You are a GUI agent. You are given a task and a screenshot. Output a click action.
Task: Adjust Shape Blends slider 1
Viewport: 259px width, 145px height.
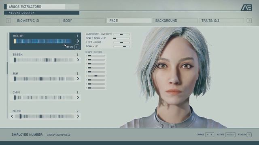(x=96, y=56)
